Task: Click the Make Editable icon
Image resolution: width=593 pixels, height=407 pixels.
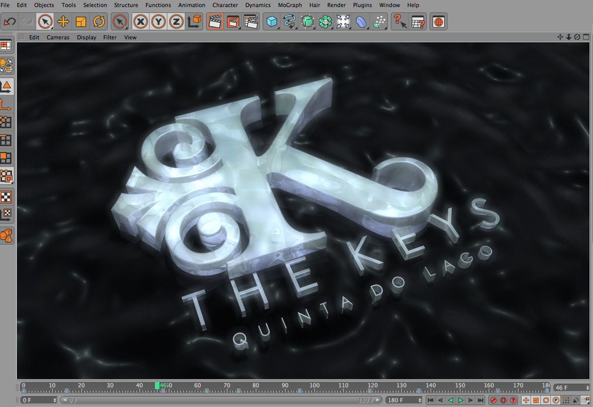Action: (6, 66)
